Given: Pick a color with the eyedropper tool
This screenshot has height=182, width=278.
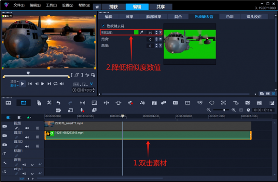Looking at the screenshot, I should click(141, 32).
